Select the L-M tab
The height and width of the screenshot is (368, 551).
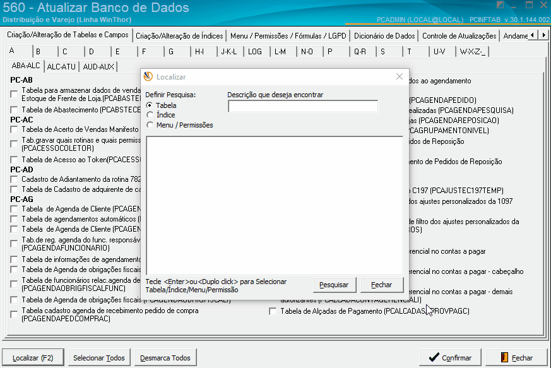point(283,52)
